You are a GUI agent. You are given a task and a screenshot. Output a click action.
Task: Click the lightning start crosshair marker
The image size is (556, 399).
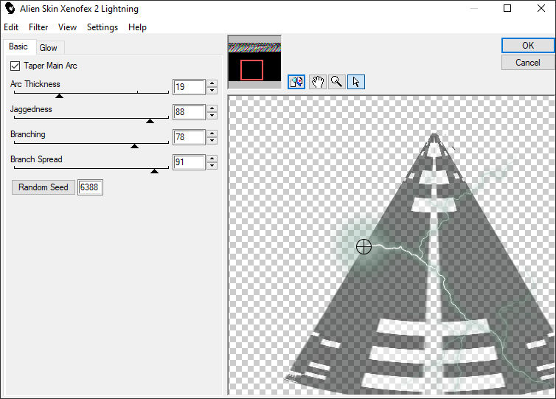click(364, 246)
